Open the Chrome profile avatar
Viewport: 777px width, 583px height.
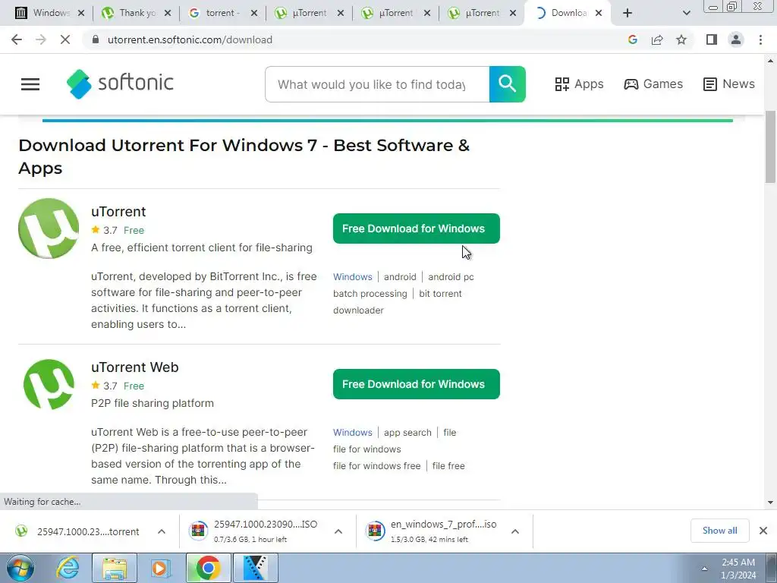click(x=736, y=39)
